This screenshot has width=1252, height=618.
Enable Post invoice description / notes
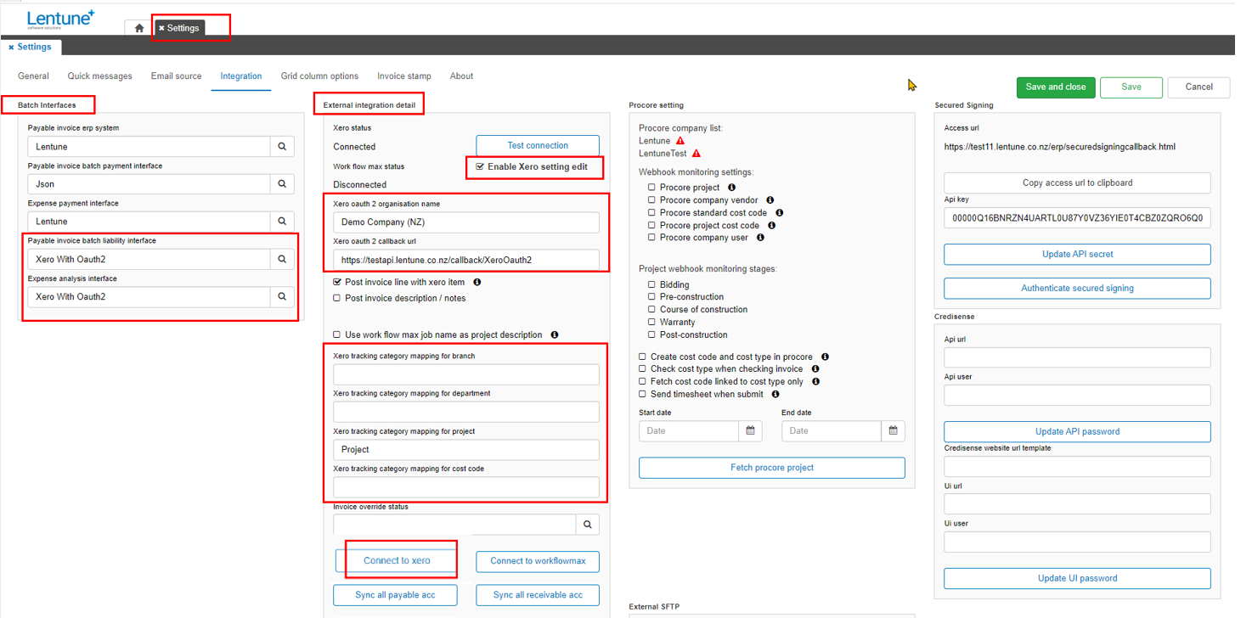[x=337, y=299]
